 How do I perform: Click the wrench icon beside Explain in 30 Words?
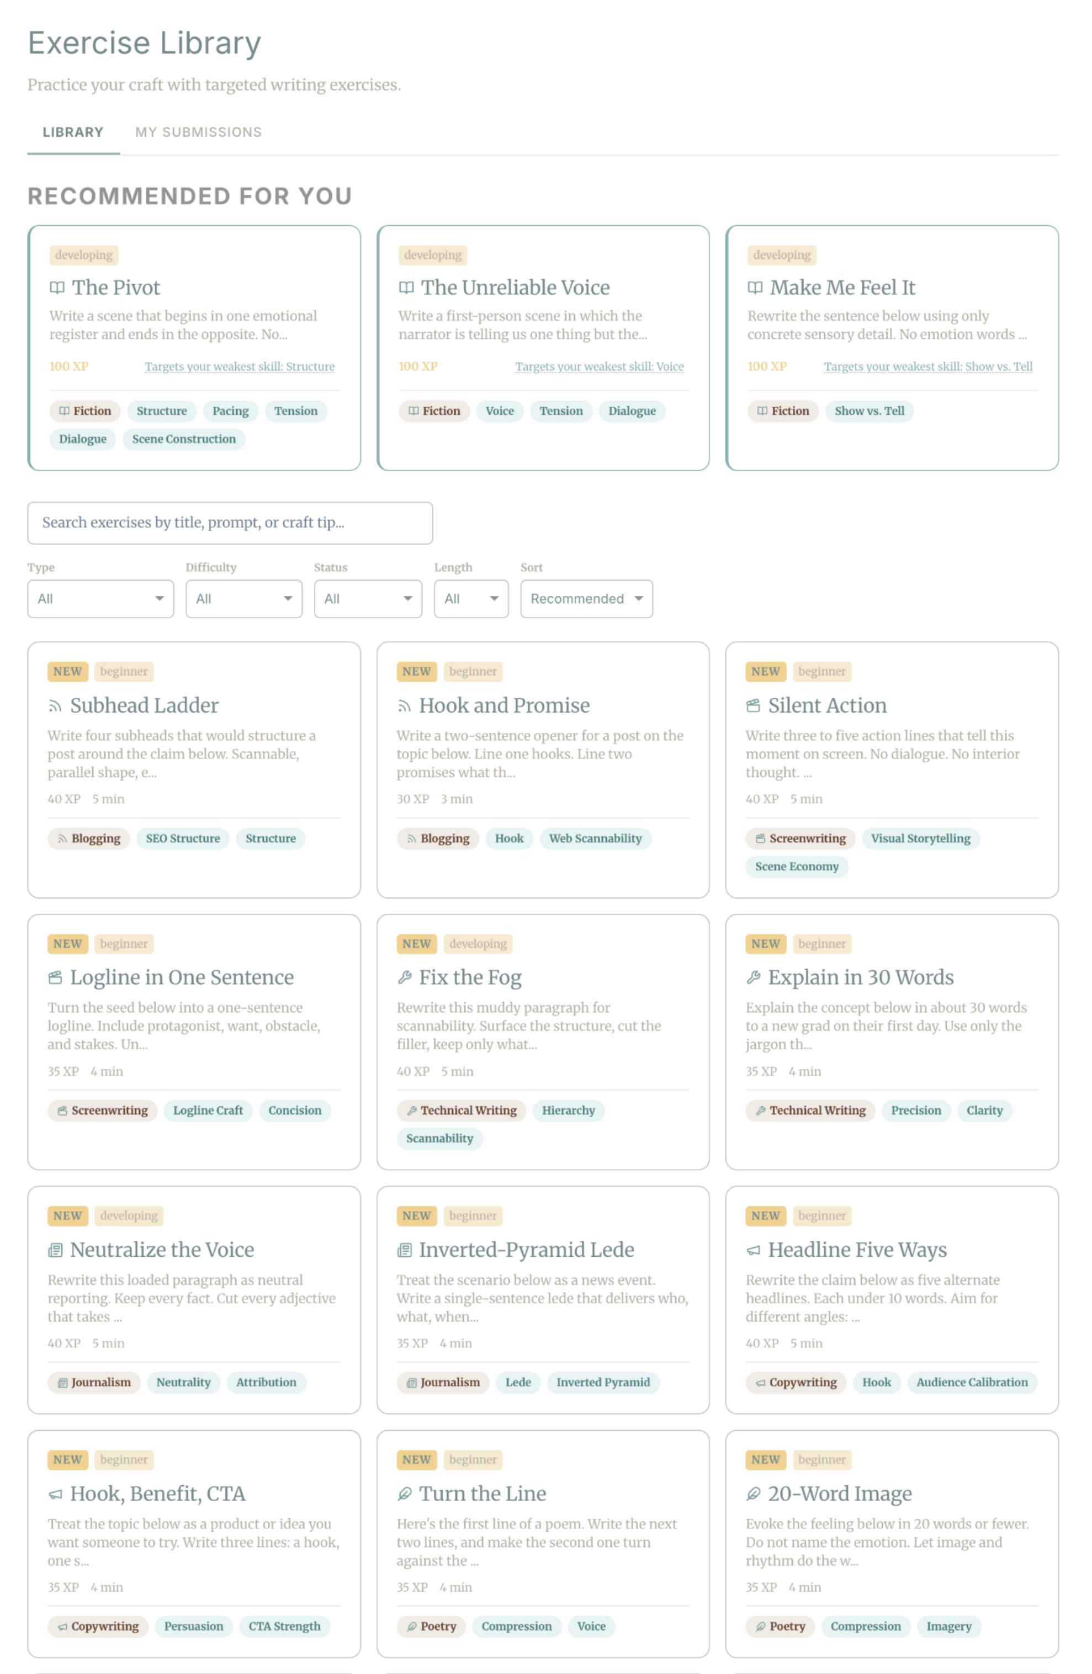point(753,977)
